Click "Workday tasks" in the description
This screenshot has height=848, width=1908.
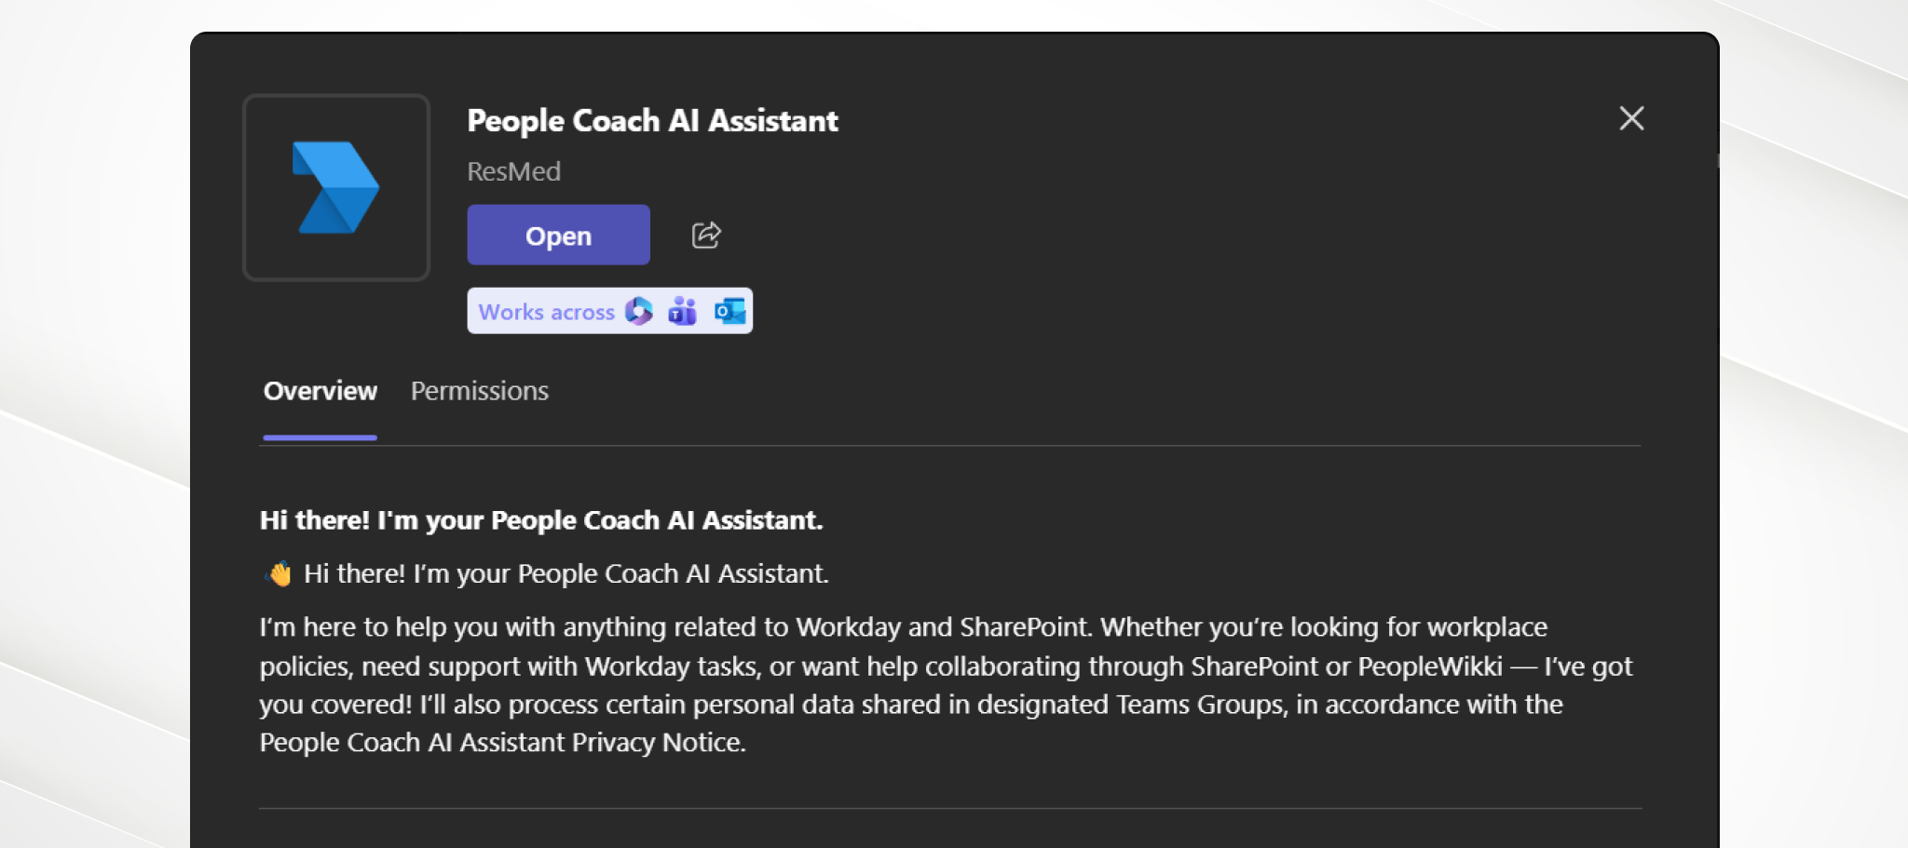click(x=671, y=666)
